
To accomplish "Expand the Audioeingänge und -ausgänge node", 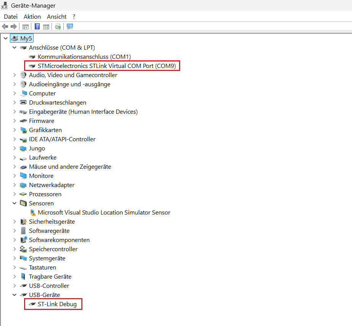I will click(15, 84).
